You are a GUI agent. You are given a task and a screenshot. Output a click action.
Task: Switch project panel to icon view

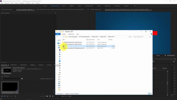click(5, 96)
